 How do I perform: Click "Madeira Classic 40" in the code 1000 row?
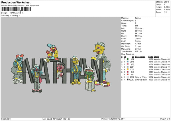[x=162, y=80]
